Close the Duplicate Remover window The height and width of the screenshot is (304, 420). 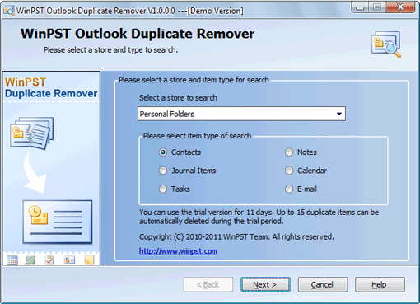click(x=400, y=7)
